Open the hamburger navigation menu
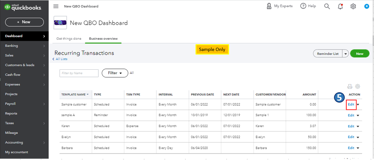Viewport: 374px width, 160px height. (x=56, y=6)
